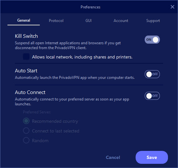Open the Account tab
The height and width of the screenshot is (168, 178).
point(121,21)
